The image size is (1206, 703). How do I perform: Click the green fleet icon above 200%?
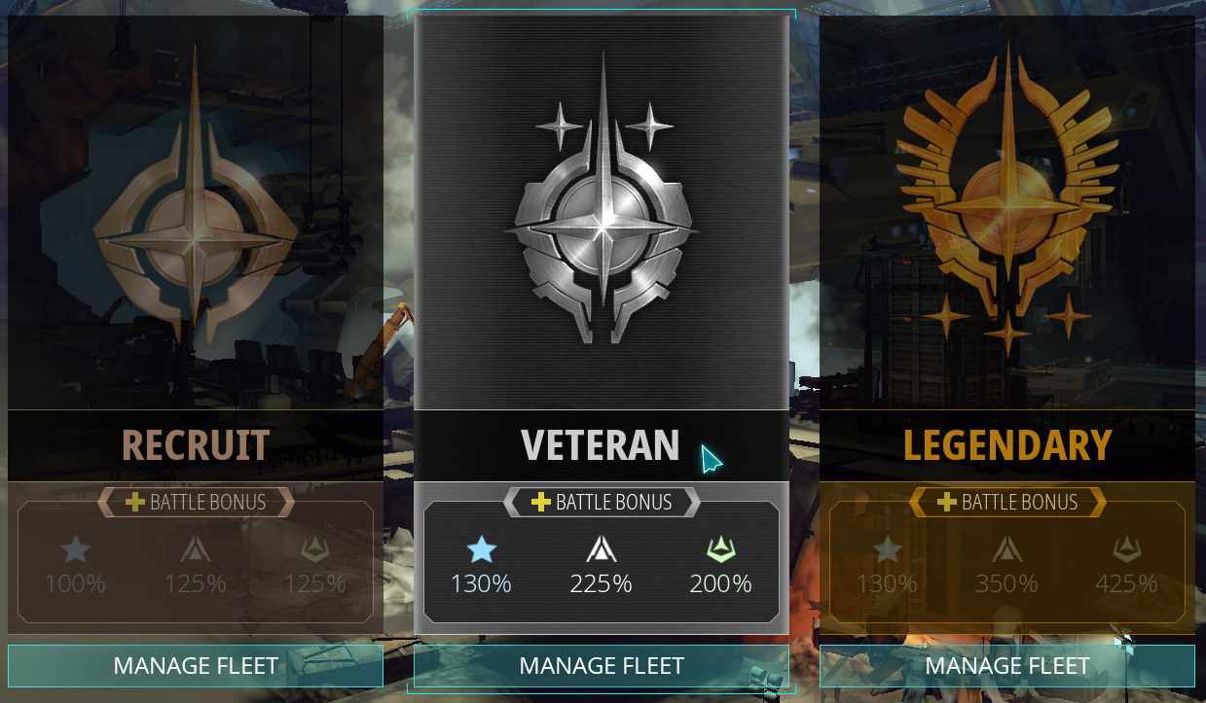click(x=721, y=550)
